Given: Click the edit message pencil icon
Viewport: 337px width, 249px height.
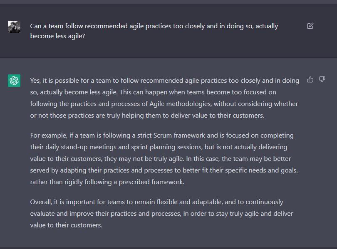Looking at the screenshot, I should pos(310,26).
